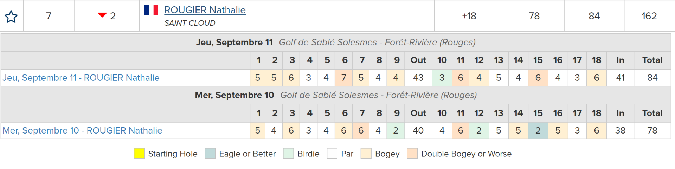Click the favorite star icon for ROUGIER Nathalie

11,17
